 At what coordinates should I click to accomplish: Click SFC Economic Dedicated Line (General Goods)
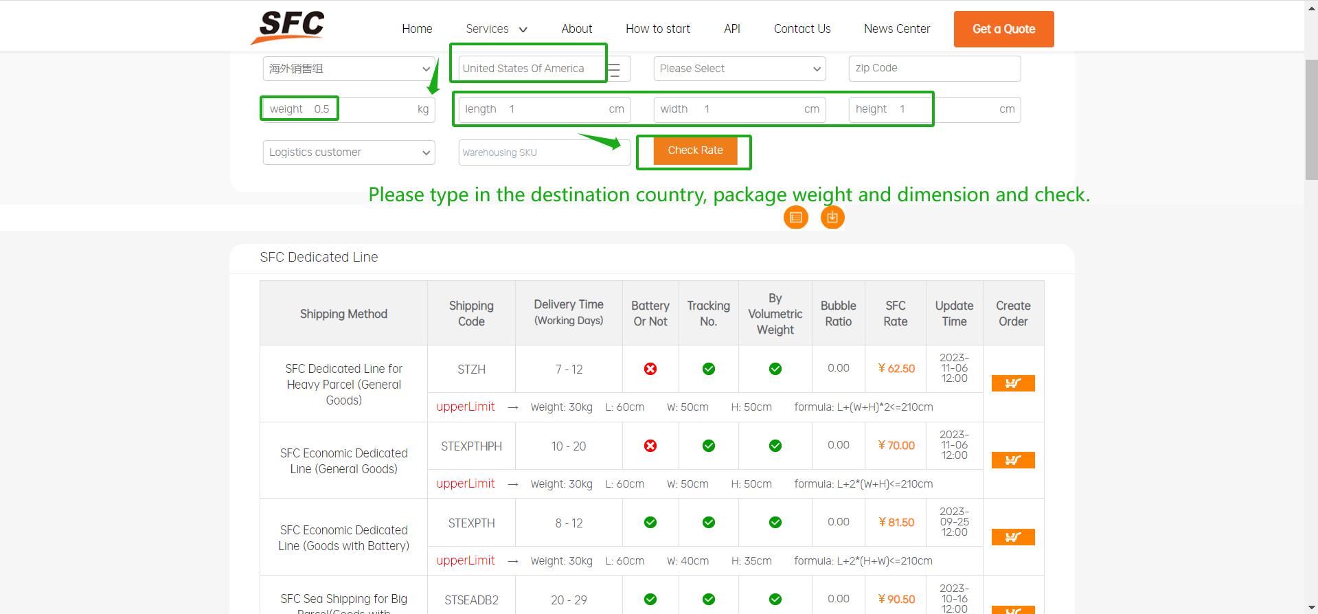343,462
